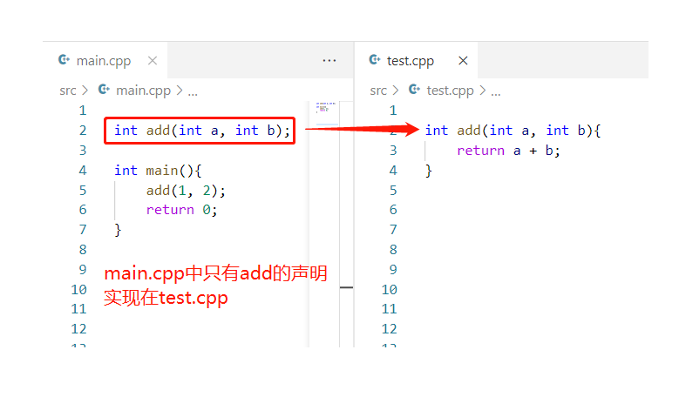
Task: Click src breadcrumb in main.cpp editor
Action: pyautogui.click(x=68, y=91)
